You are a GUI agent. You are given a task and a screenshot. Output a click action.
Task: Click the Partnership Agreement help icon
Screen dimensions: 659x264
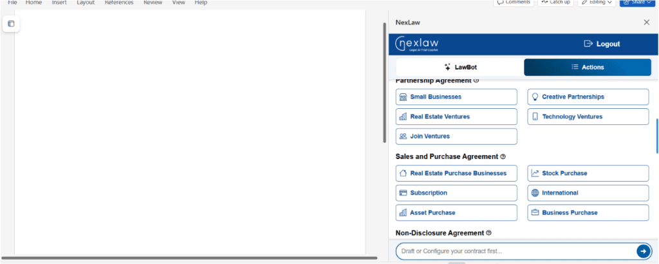tap(476, 80)
